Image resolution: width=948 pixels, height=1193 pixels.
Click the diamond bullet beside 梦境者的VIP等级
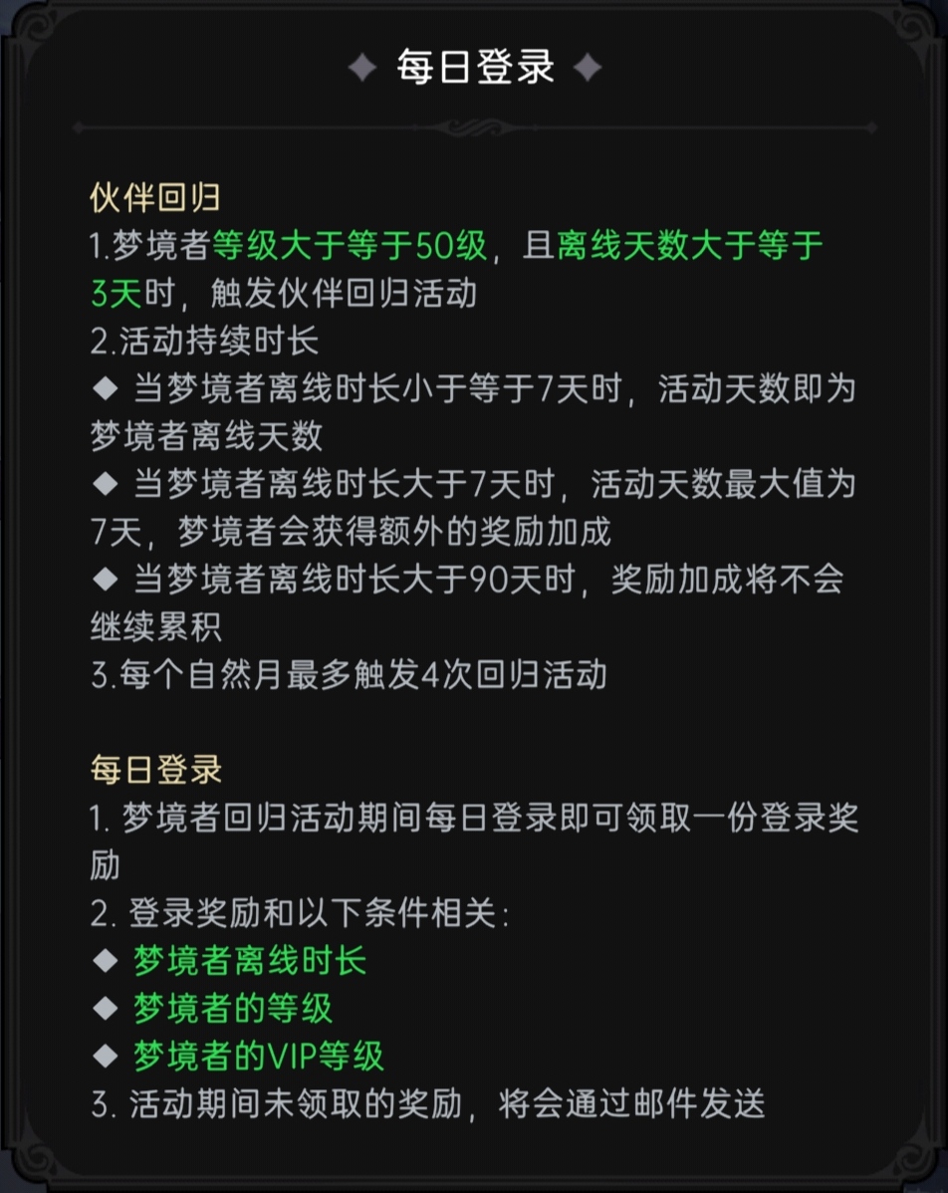[x=105, y=1057]
